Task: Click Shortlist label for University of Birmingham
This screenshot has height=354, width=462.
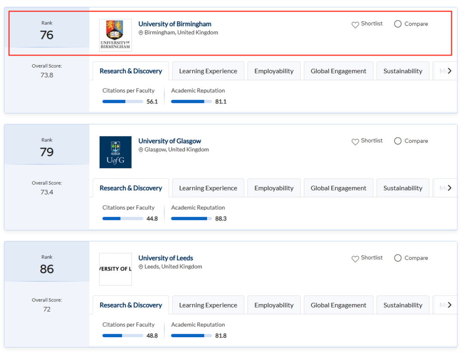Action: pos(371,23)
